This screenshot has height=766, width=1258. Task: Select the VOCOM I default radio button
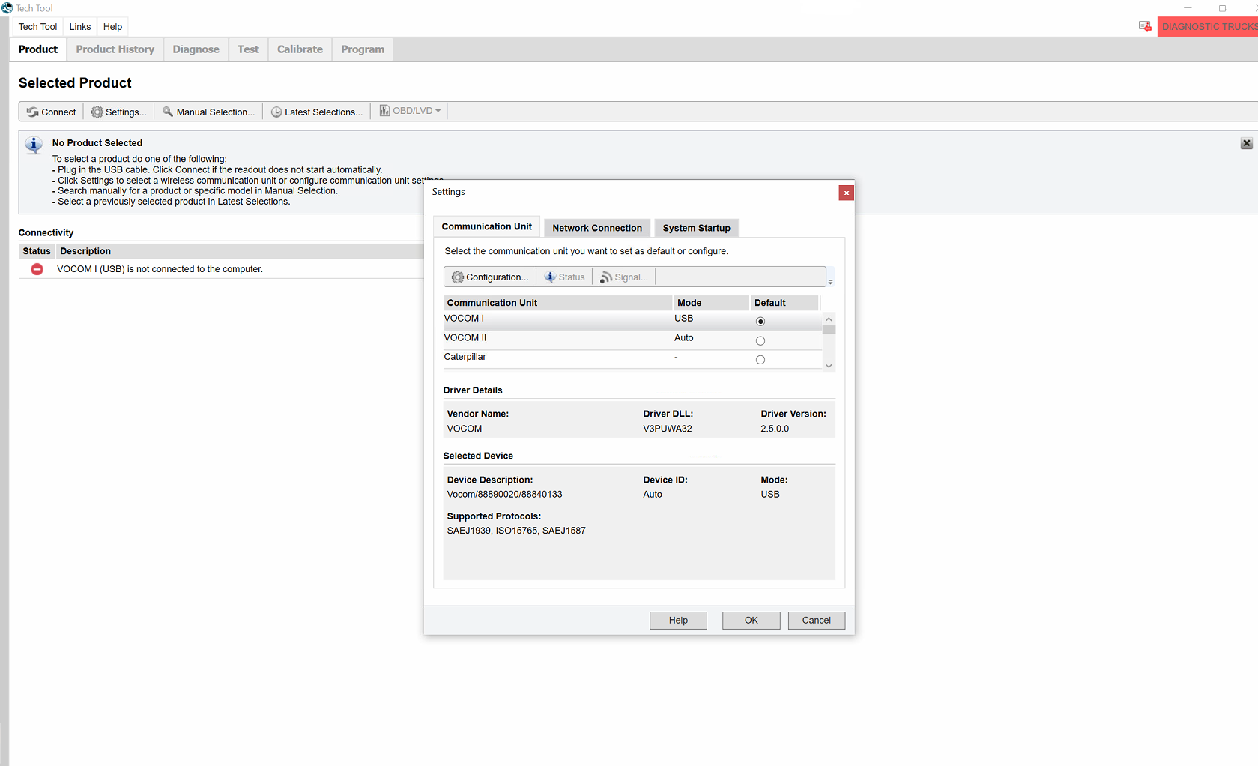760,320
